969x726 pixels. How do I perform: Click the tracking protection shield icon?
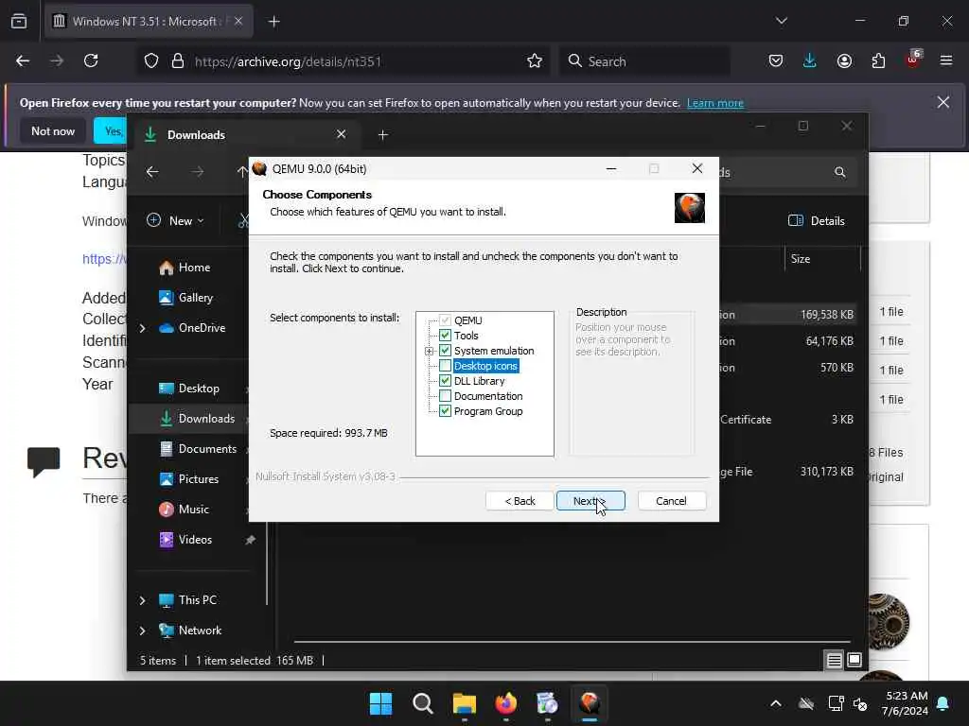point(151,61)
